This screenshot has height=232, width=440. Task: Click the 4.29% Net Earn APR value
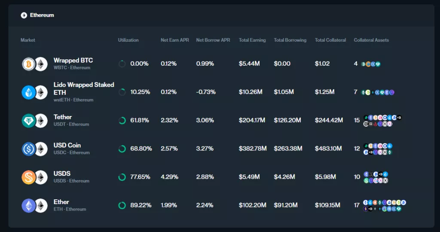point(169,177)
